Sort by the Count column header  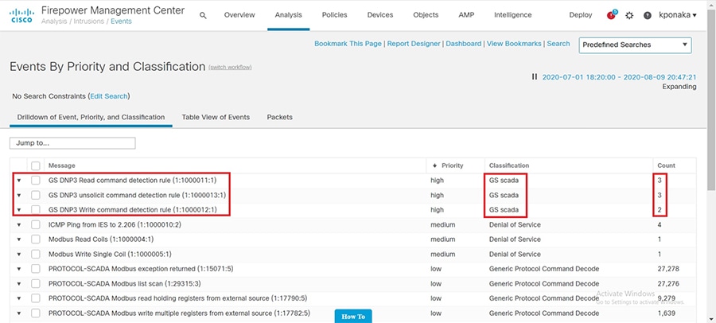(x=666, y=165)
